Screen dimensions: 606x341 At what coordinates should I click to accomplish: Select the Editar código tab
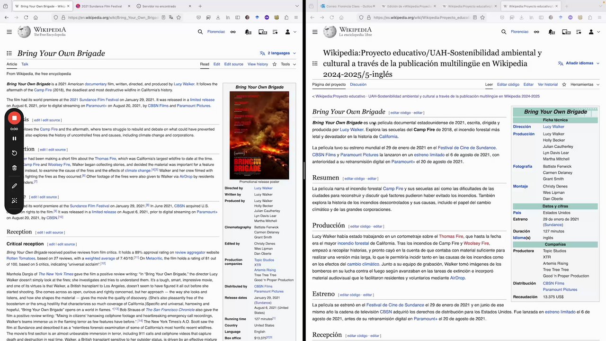508,84
